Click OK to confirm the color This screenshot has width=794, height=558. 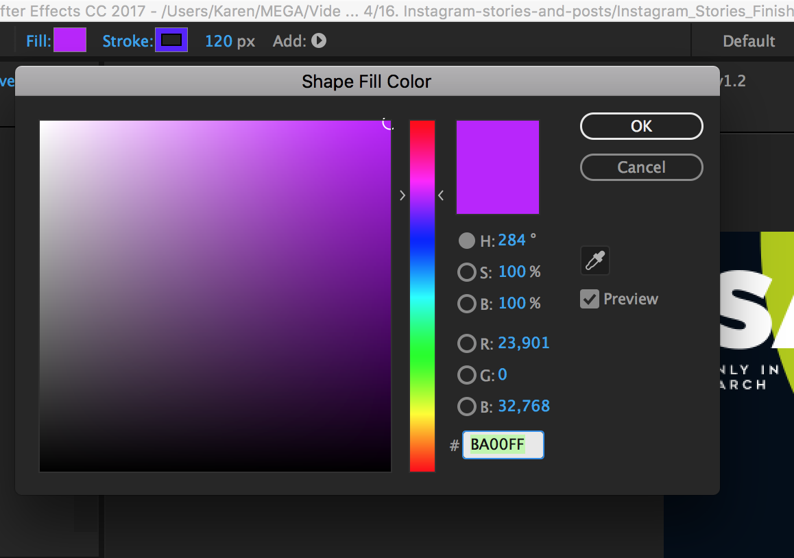641,126
